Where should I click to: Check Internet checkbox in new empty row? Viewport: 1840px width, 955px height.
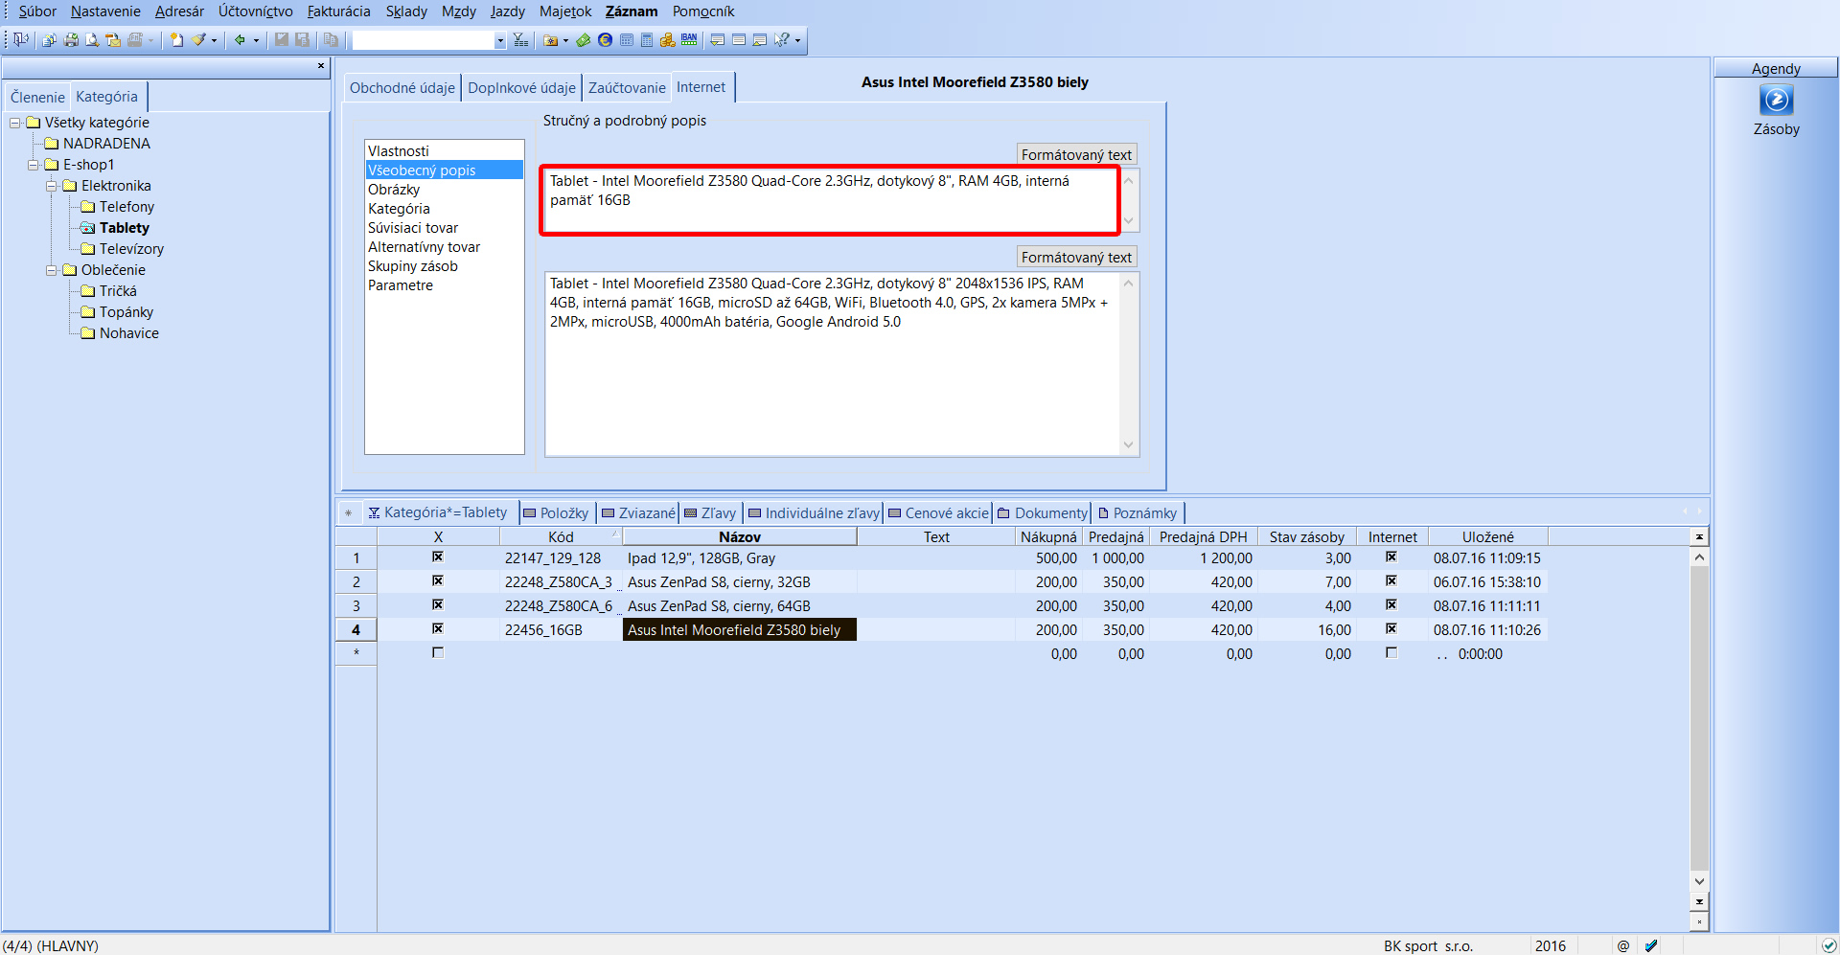[1391, 652]
